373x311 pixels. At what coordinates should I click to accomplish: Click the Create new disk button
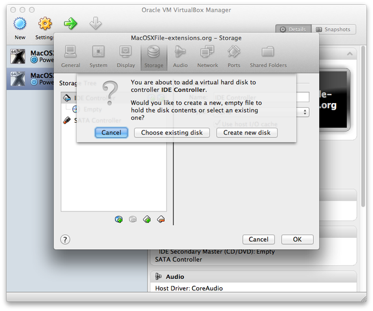247,133
